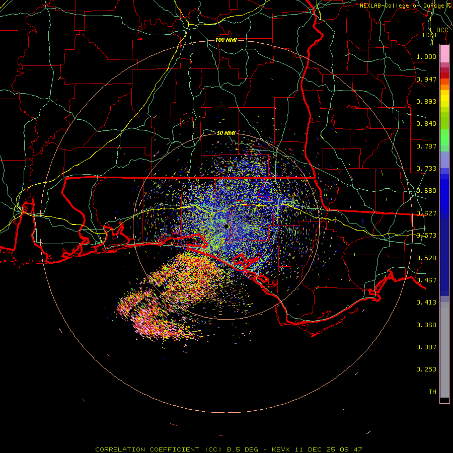Click the DCC label above the color scale

point(442,30)
